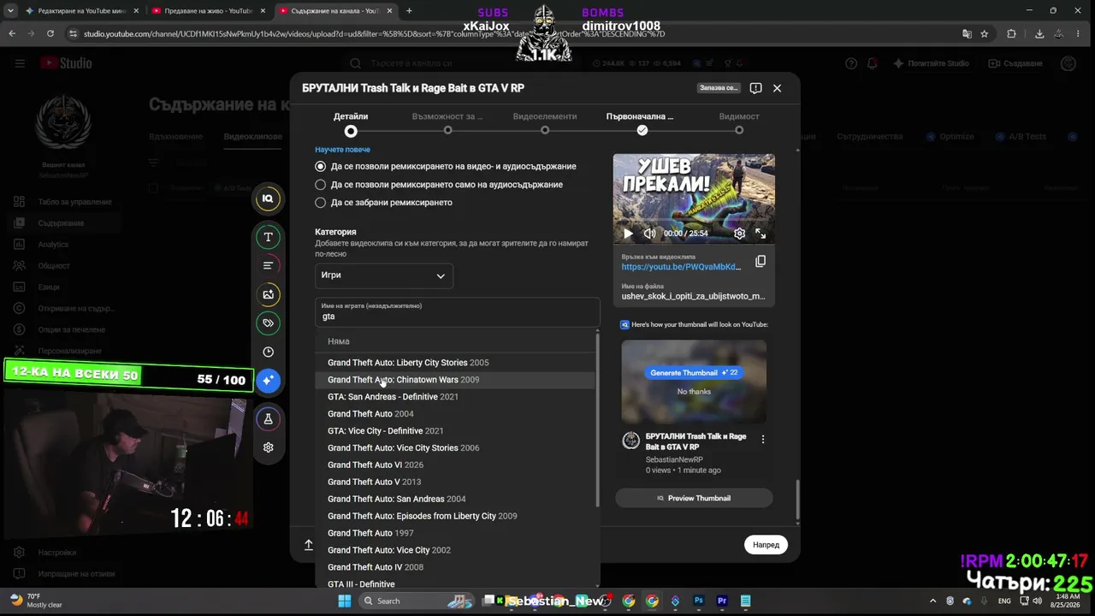Go to the Първоначална ... step
This screenshot has height=616, width=1095.
(x=642, y=123)
